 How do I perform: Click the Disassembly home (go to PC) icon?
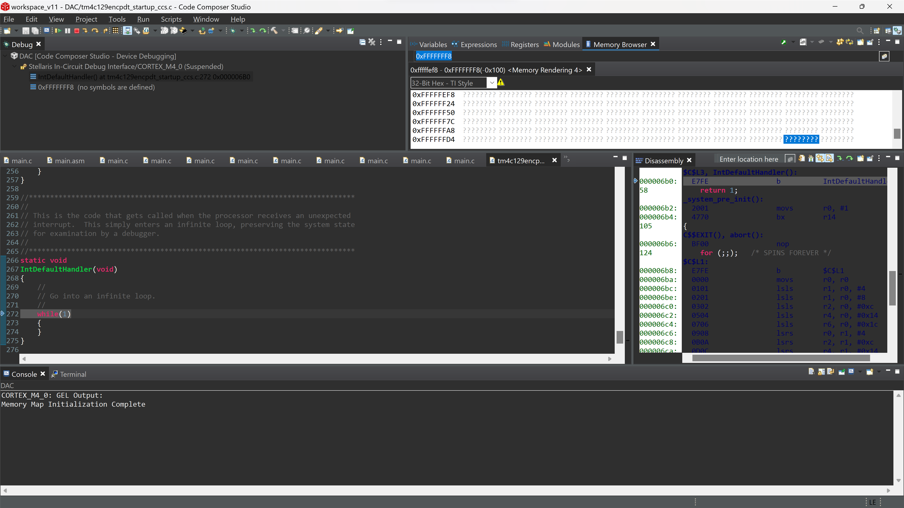pos(811,159)
